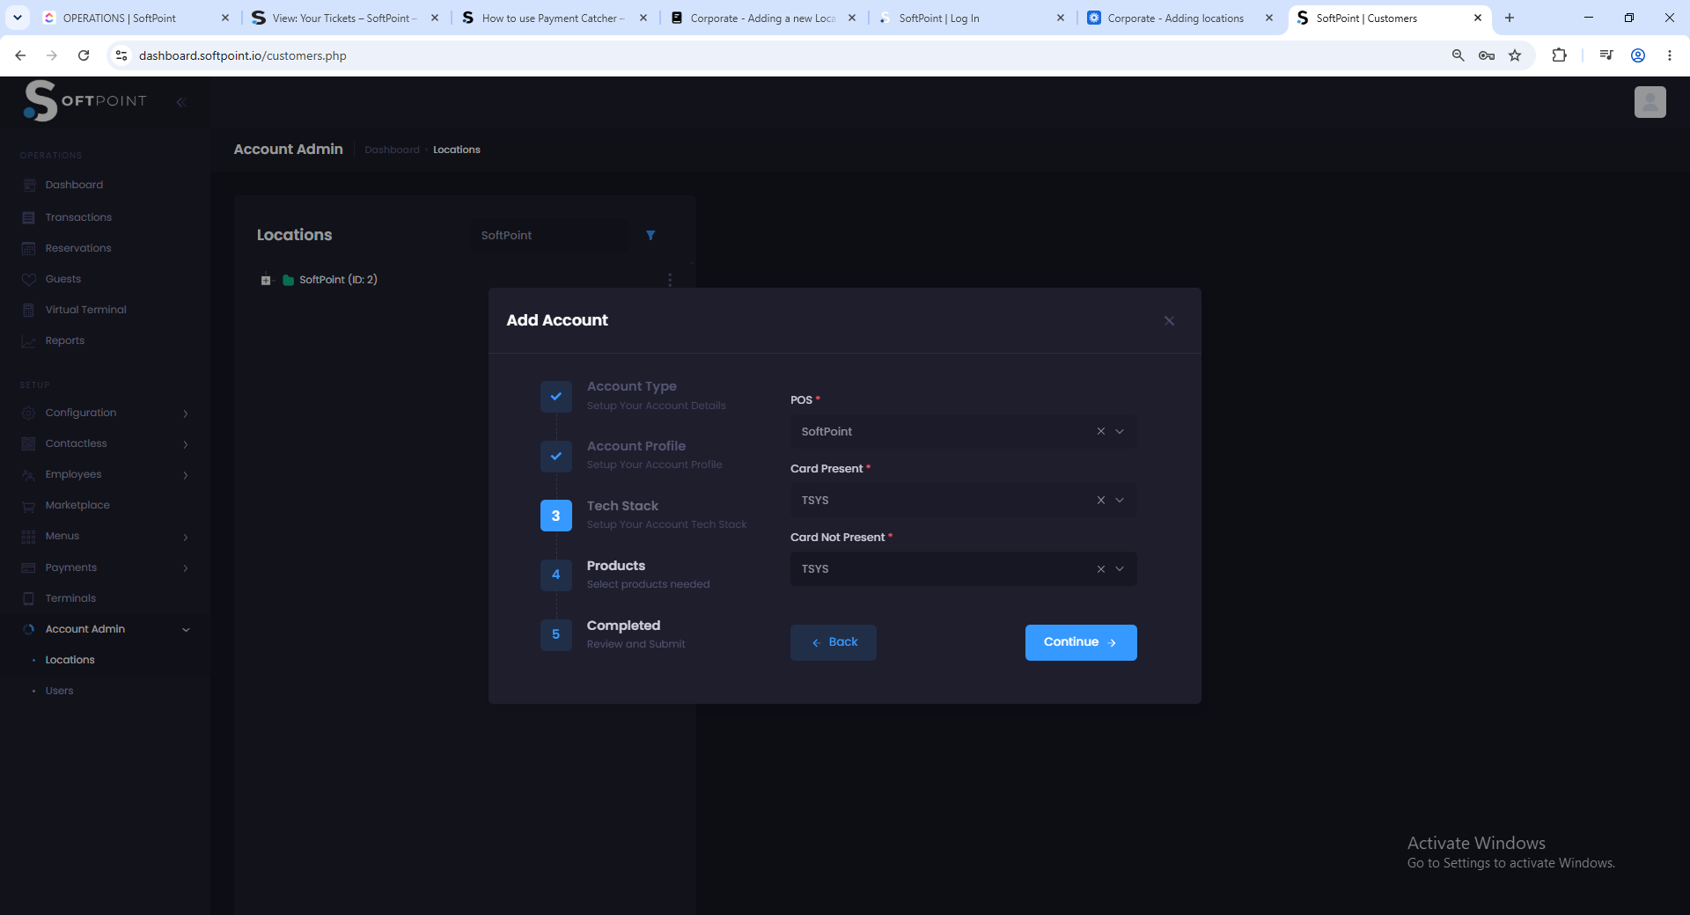Open a new browser tab
Image resolution: width=1690 pixels, height=915 pixels.
click(1510, 18)
